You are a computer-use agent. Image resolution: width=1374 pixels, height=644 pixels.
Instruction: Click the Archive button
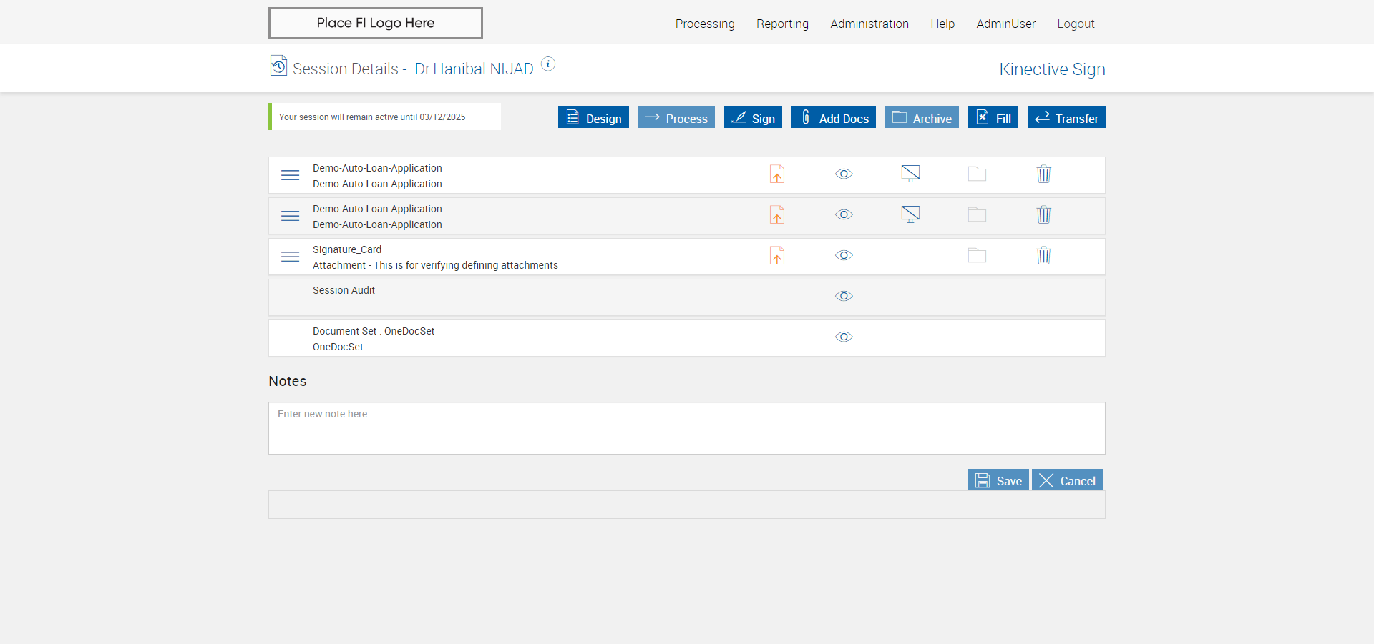pyautogui.click(x=922, y=117)
